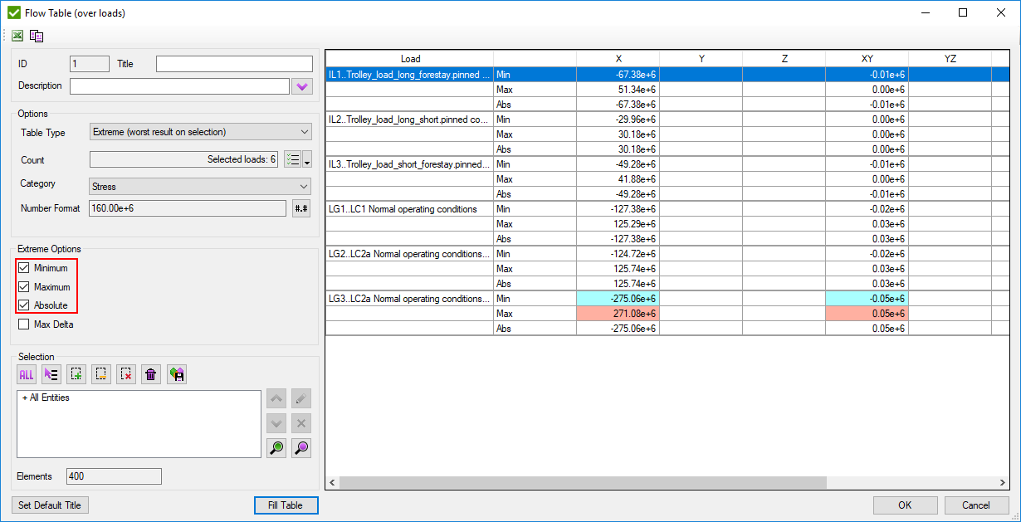1021x522 pixels.
Task: Click the 125.29e+6 X value cell
Action: [618, 224]
